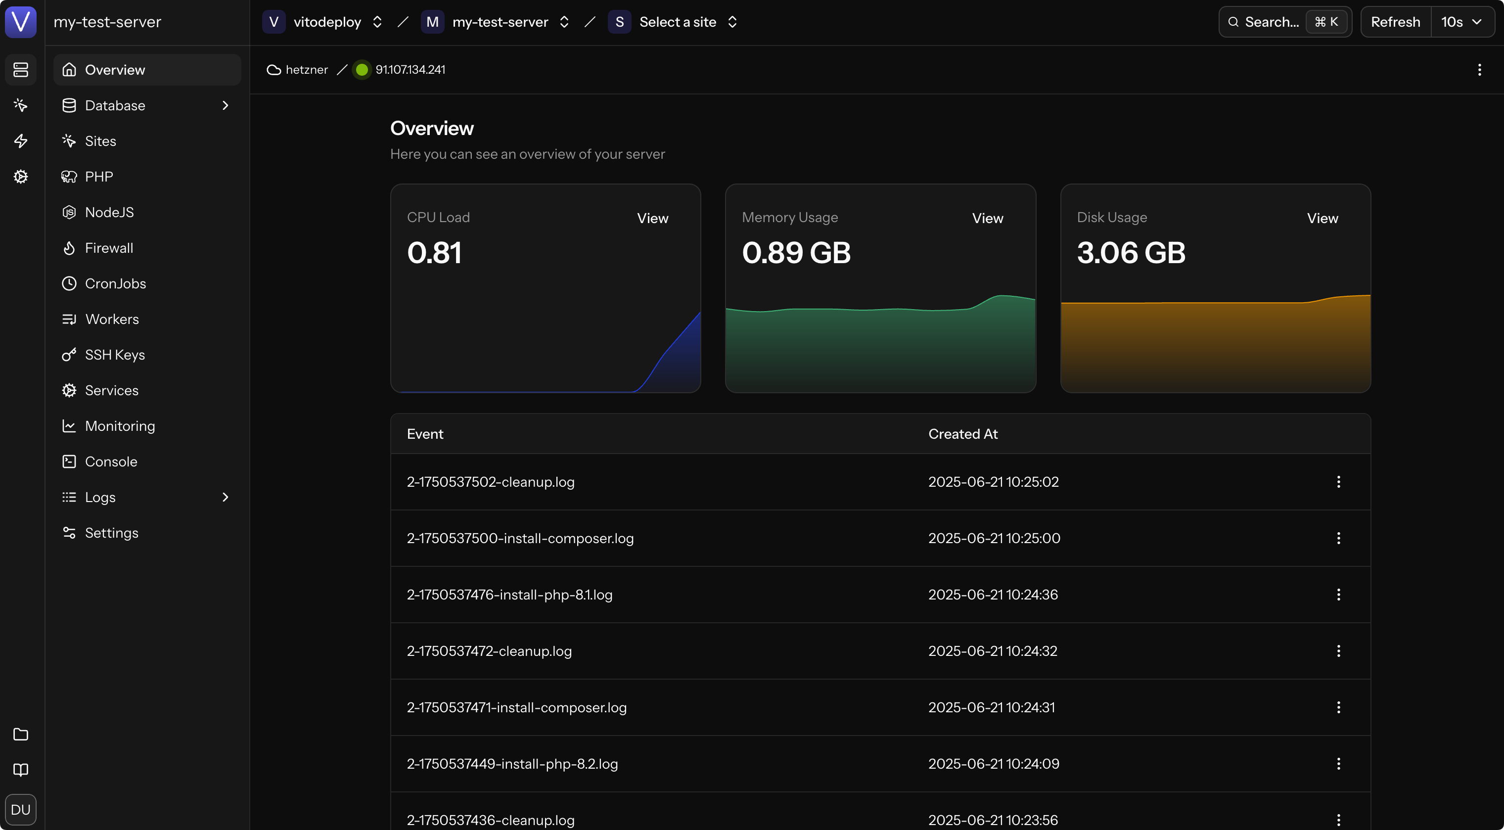Click the 2-1750537476-install-php-8.1.log event name
Screen dimensions: 1504x830
click(510, 595)
